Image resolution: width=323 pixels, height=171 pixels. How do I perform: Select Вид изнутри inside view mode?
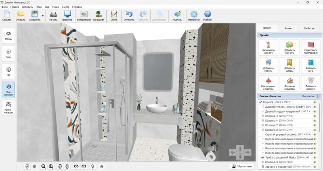tap(8, 89)
